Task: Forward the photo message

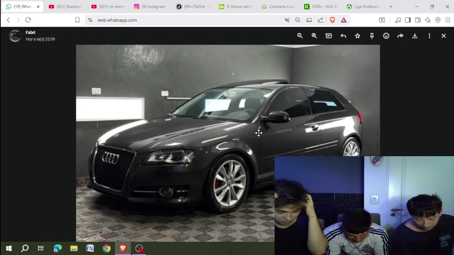Action: click(x=400, y=36)
